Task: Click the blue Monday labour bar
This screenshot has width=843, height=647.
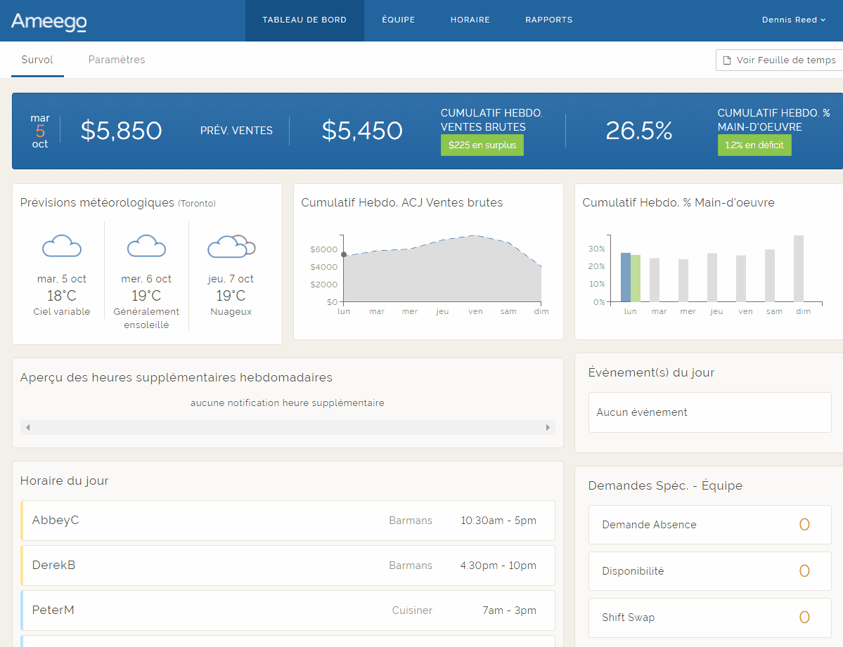Action: pos(626,277)
